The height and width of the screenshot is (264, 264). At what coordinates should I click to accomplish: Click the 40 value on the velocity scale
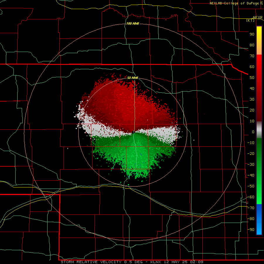click(x=252, y=88)
